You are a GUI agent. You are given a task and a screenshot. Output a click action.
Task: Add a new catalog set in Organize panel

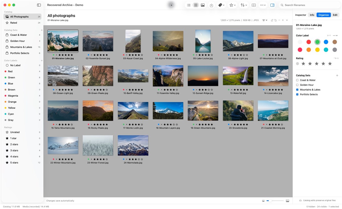click(337, 76)
